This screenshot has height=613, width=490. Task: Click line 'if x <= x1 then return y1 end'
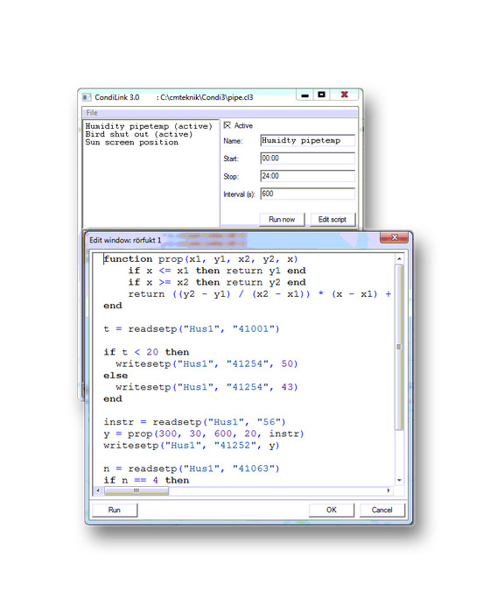coord(217,271)
